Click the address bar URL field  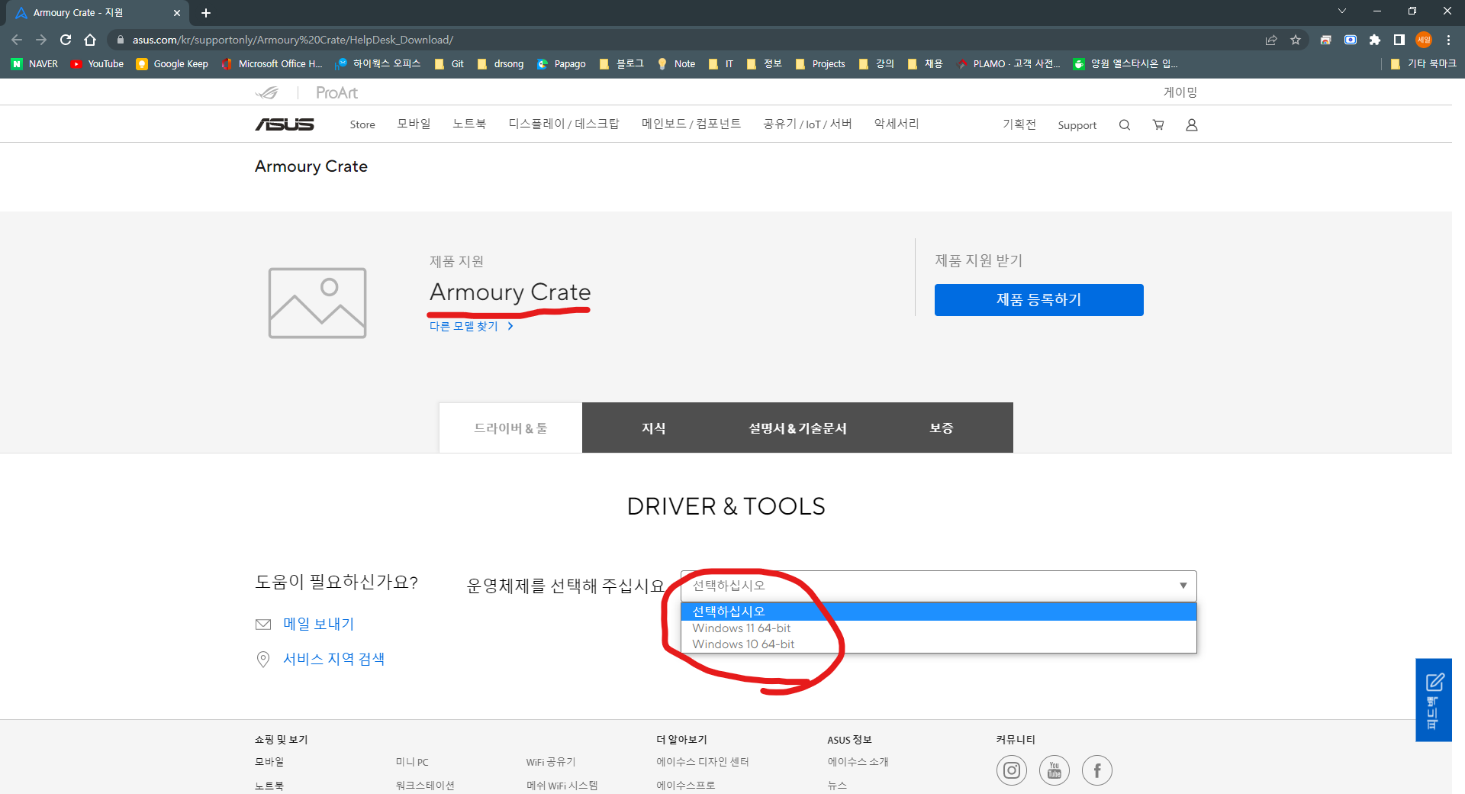[x=687, y=40]
